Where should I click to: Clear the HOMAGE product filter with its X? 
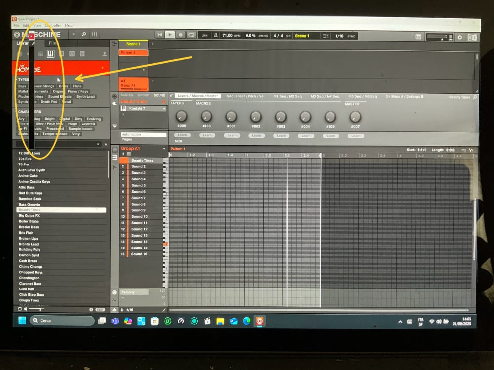coord(102,68)
